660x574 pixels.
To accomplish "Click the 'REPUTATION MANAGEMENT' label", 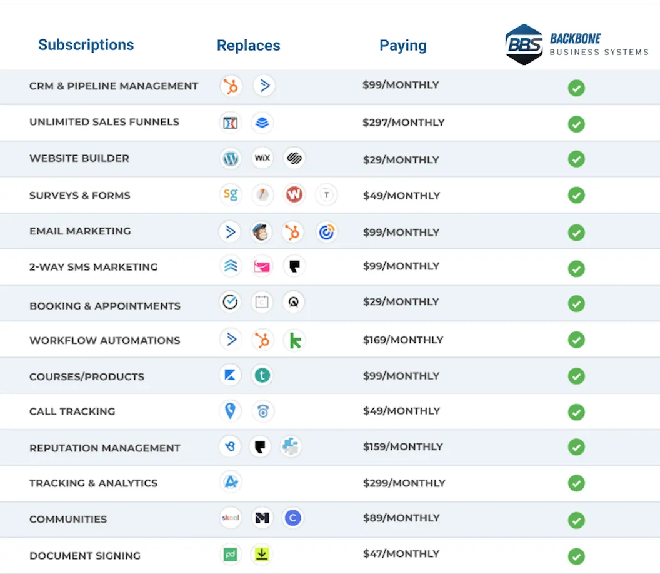I will tap(105, 448).
